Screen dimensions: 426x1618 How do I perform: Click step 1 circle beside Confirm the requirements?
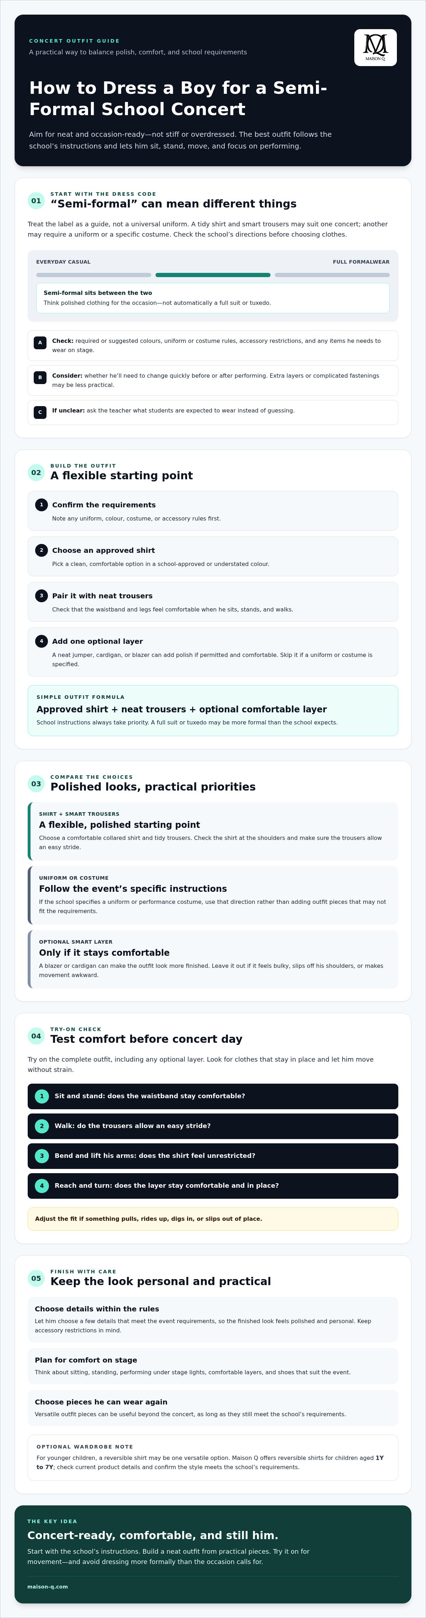tap(42, 505)
